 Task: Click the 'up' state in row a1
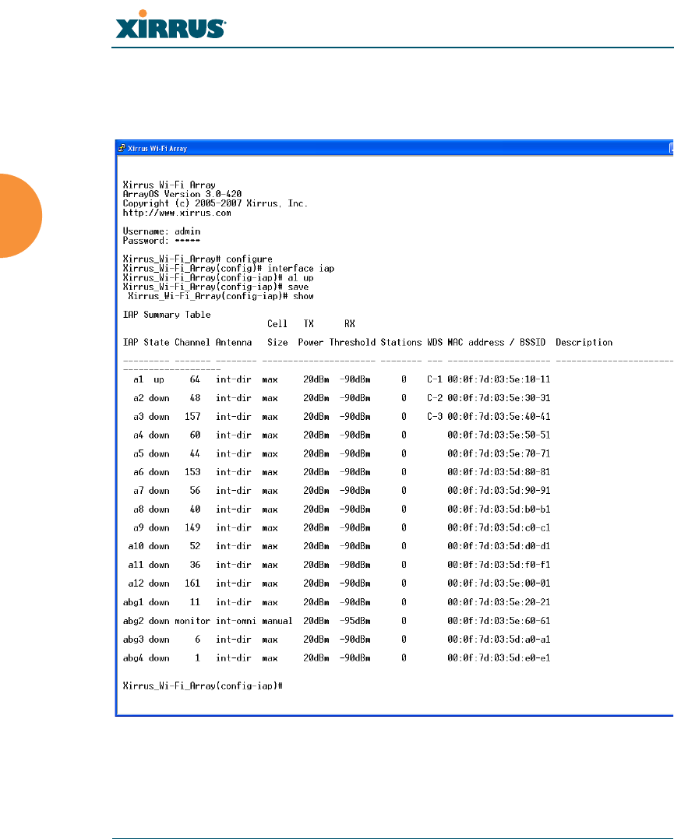159,380
